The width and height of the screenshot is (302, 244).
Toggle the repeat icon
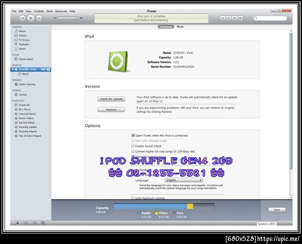pos(34,223)
